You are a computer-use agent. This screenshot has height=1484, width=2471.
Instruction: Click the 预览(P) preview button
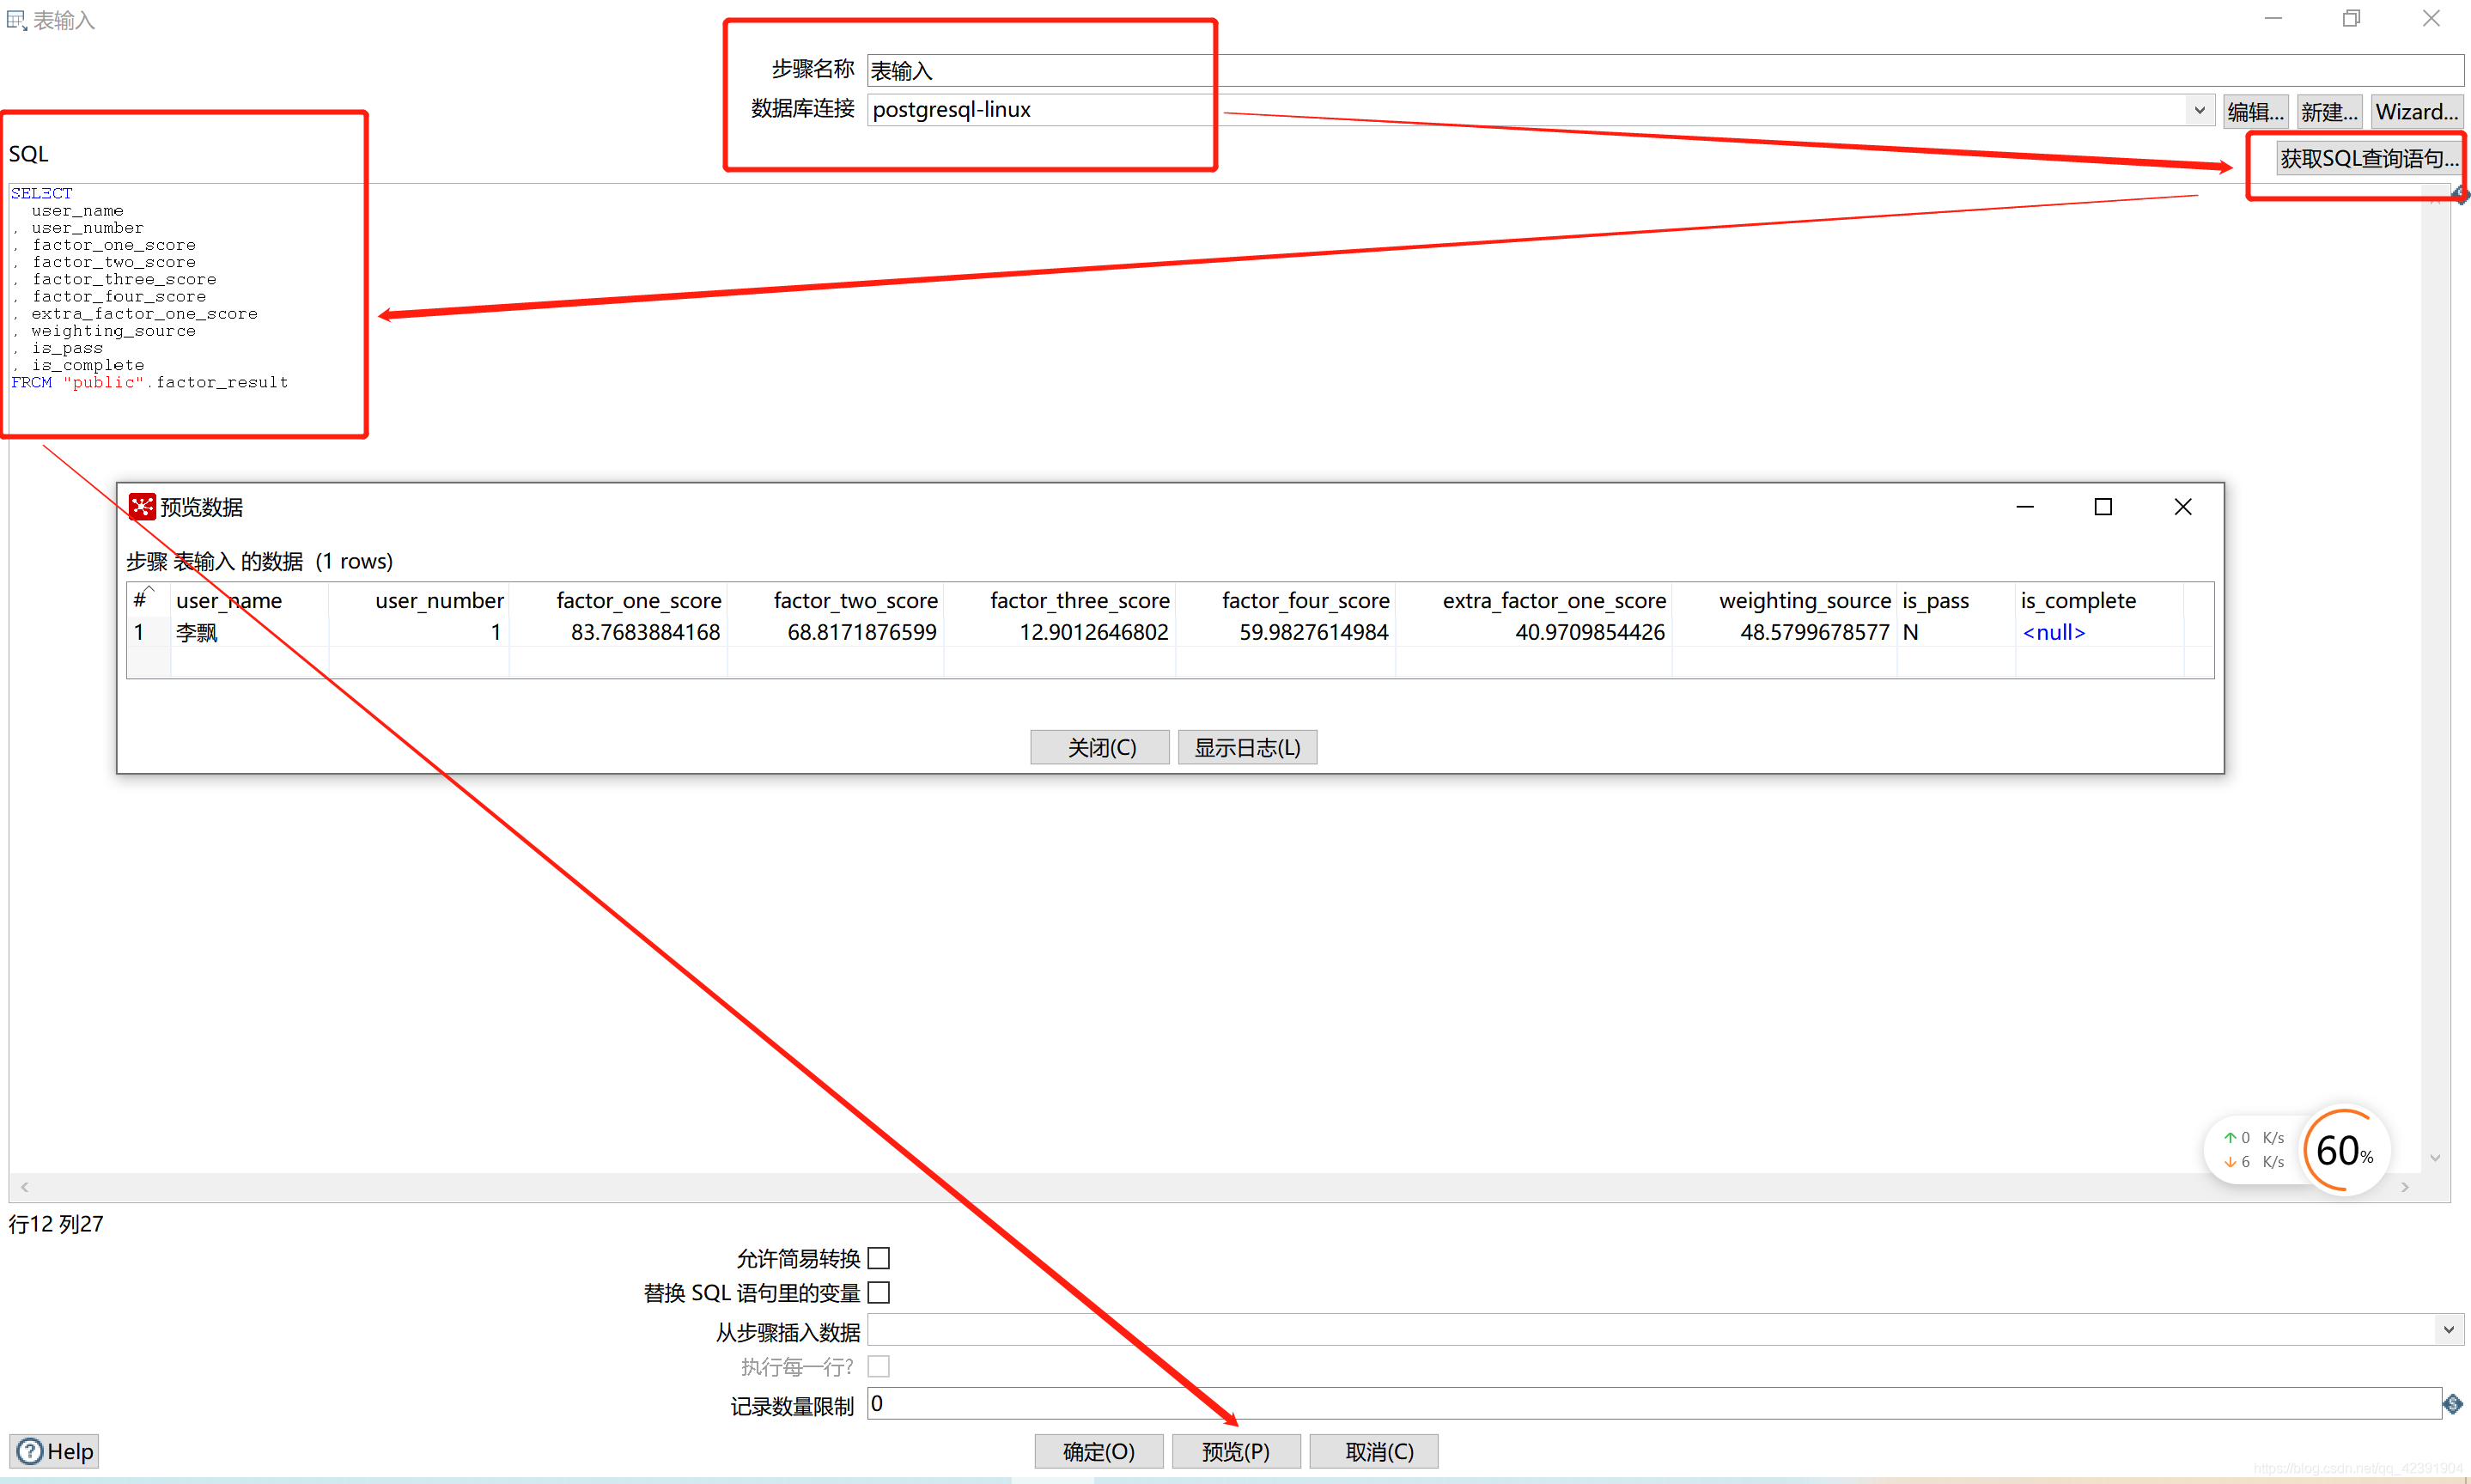pos(1235,1451)
